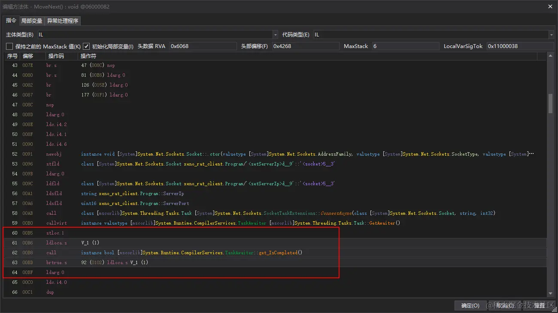Select the callvirt Task::GetAwaiter row
This screenshot has height=313, width=558.
click(275, 223)
